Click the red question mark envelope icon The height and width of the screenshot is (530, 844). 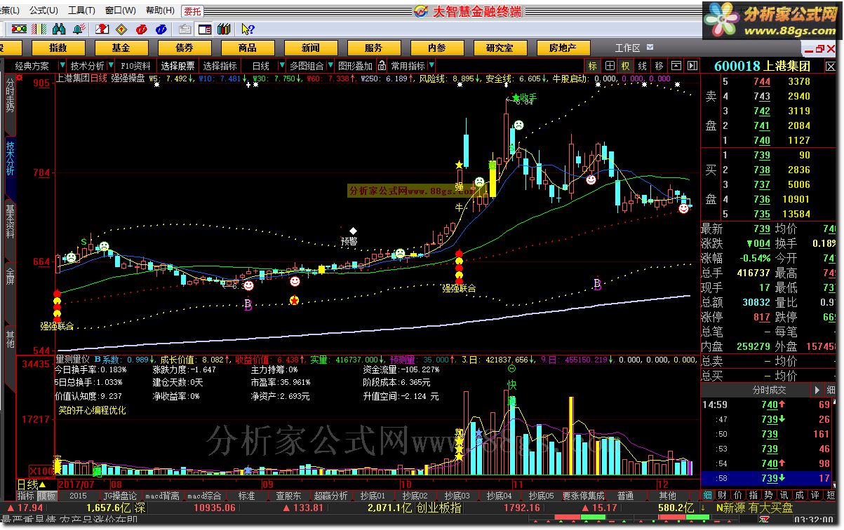point(102,29)
